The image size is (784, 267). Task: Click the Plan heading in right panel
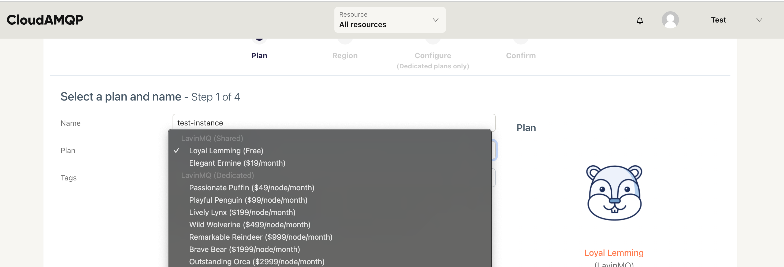click(526, 128)
